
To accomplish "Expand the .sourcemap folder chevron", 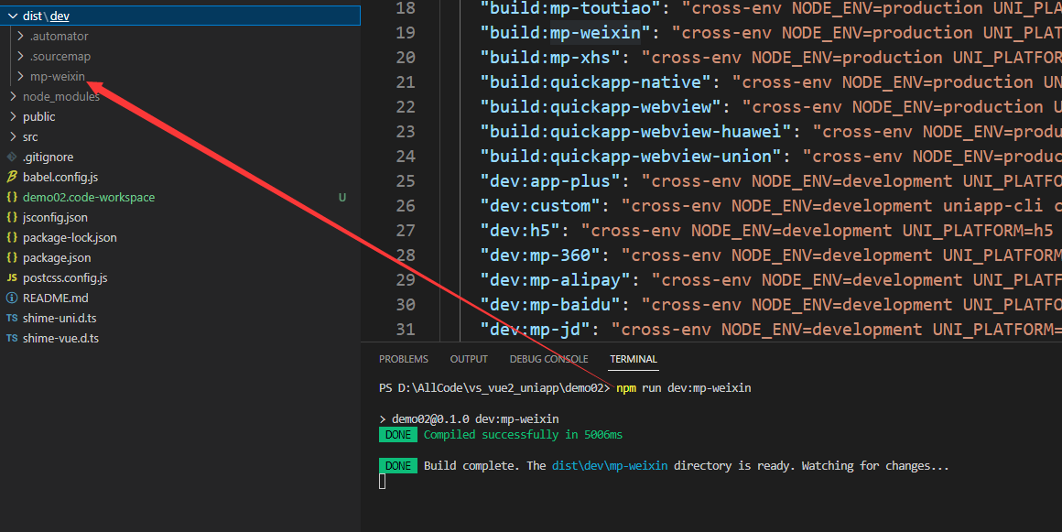I will click(20, 56).
